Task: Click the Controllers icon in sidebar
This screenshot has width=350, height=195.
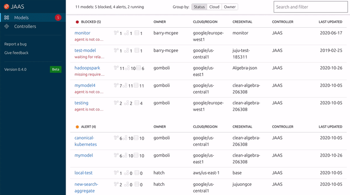Action: (x=7, y=26)
